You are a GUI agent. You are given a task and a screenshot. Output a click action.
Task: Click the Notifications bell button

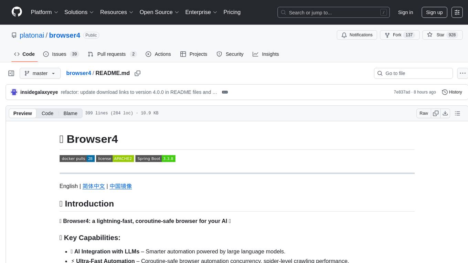357,35
